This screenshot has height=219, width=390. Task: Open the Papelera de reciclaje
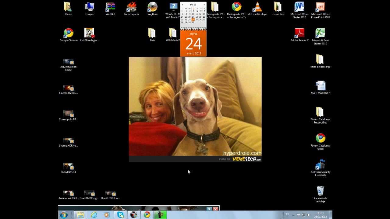coord(320,194)
